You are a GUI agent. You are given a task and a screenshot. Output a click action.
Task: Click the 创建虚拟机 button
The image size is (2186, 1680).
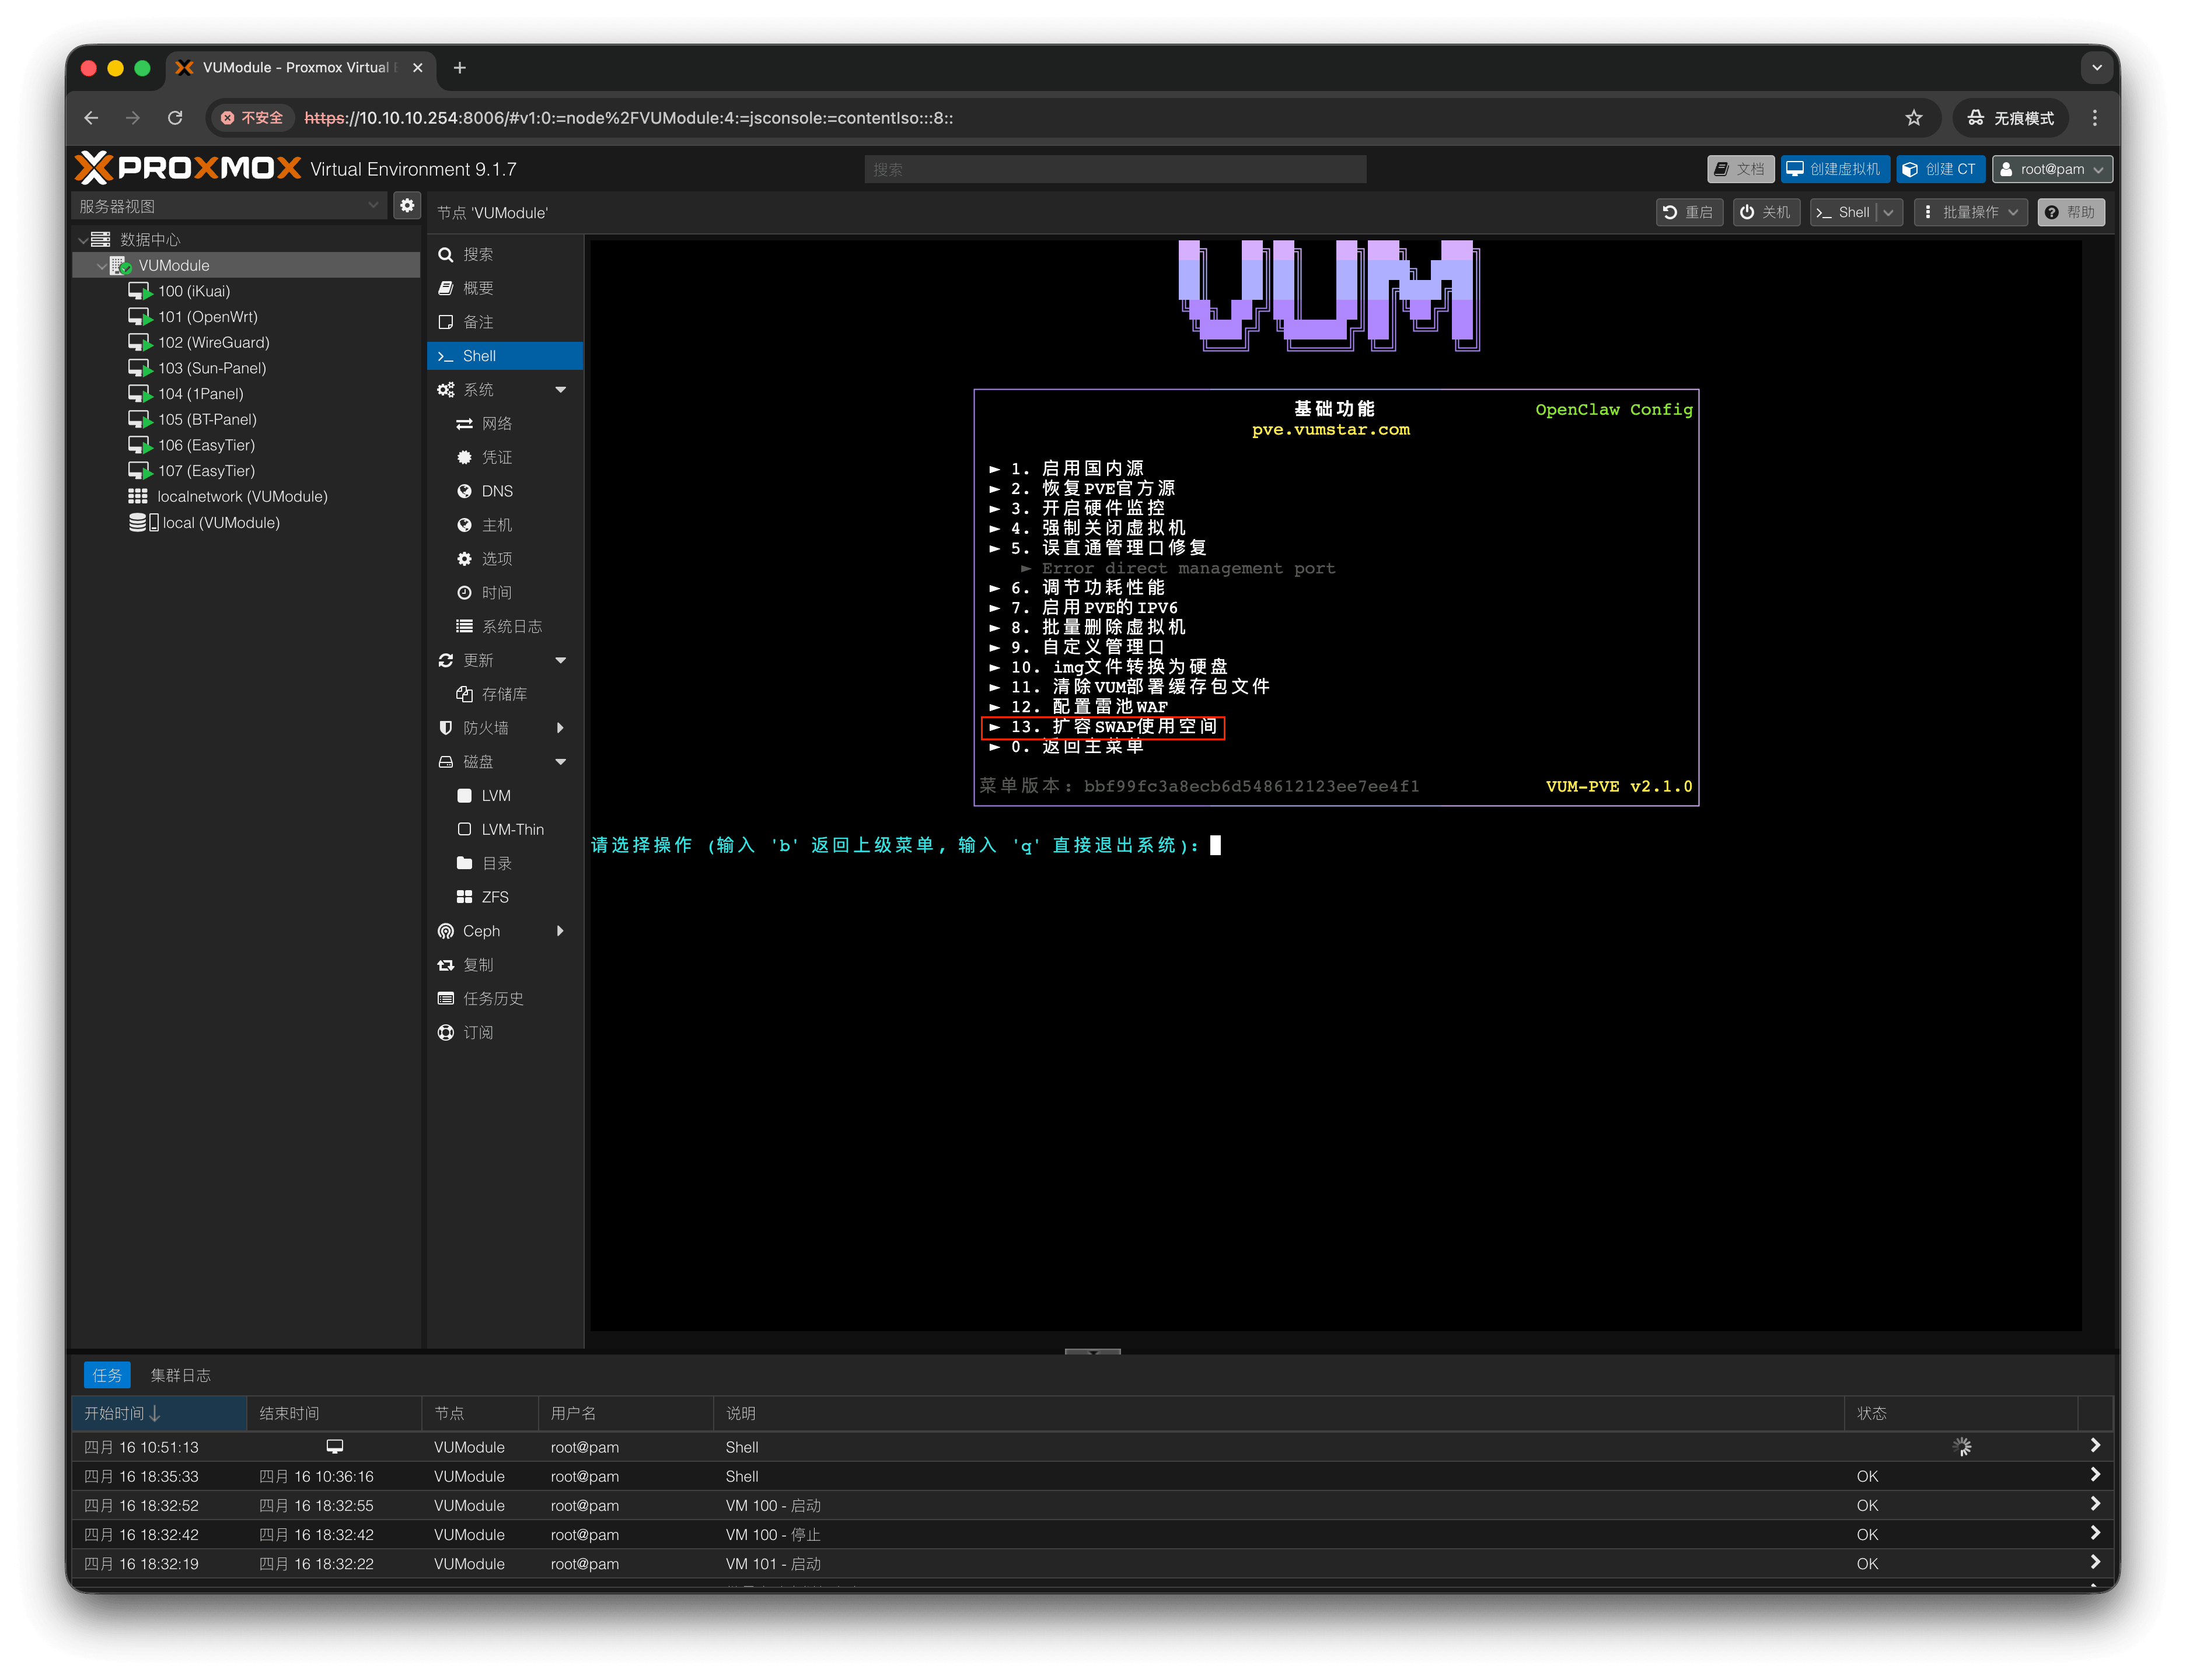1835,169
